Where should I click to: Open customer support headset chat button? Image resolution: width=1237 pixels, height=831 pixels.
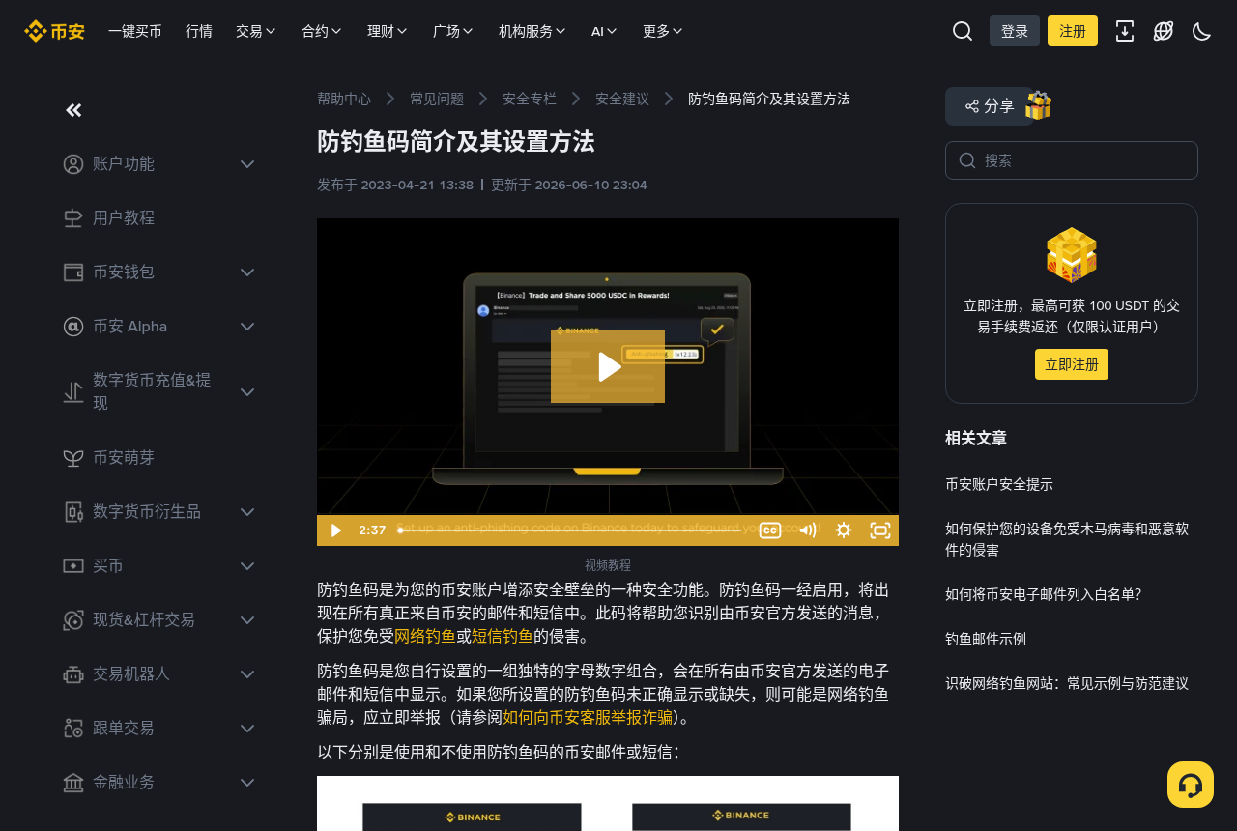1191,785
